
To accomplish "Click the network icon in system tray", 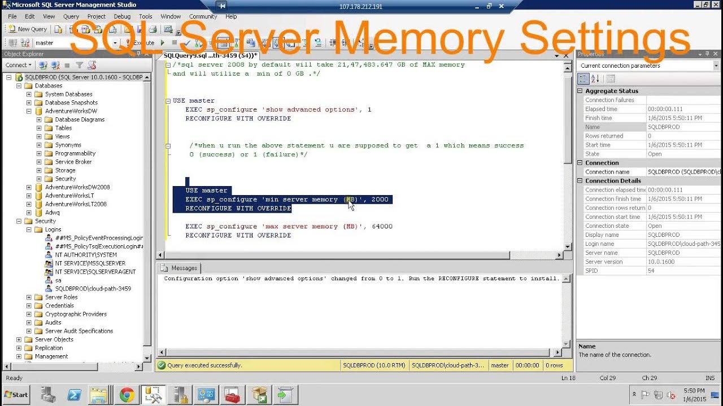I will point(658,395).
